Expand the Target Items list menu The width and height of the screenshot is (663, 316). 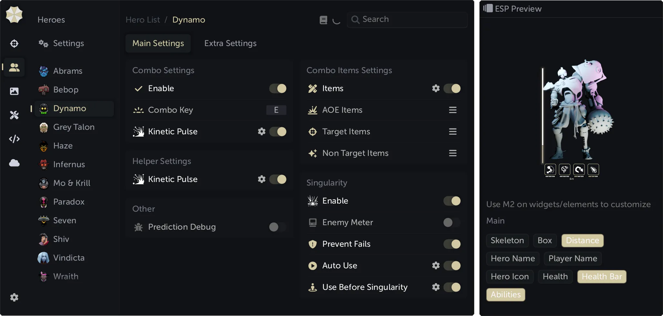453,132
